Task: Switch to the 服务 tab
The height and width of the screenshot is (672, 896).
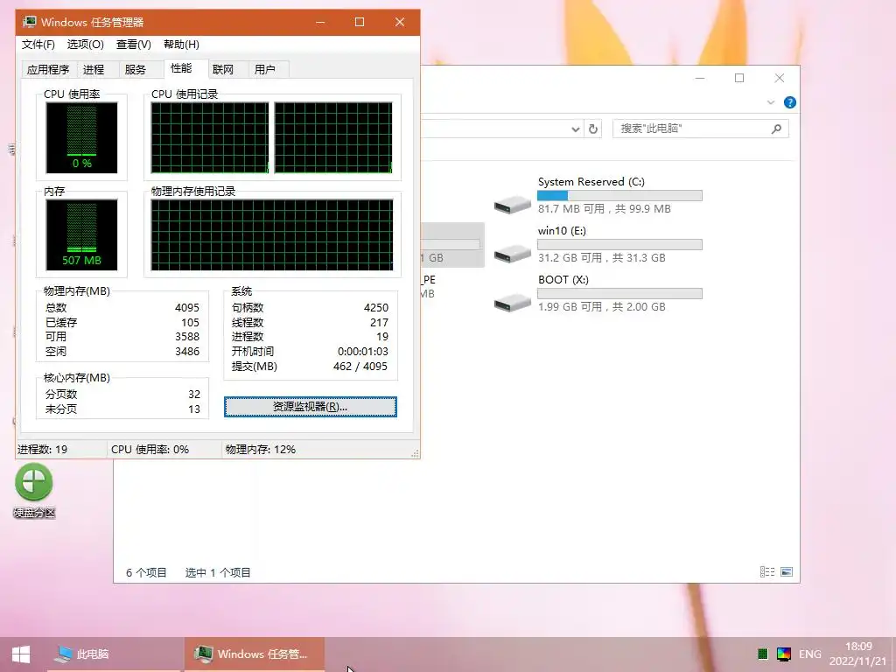Action: [136, 70]
